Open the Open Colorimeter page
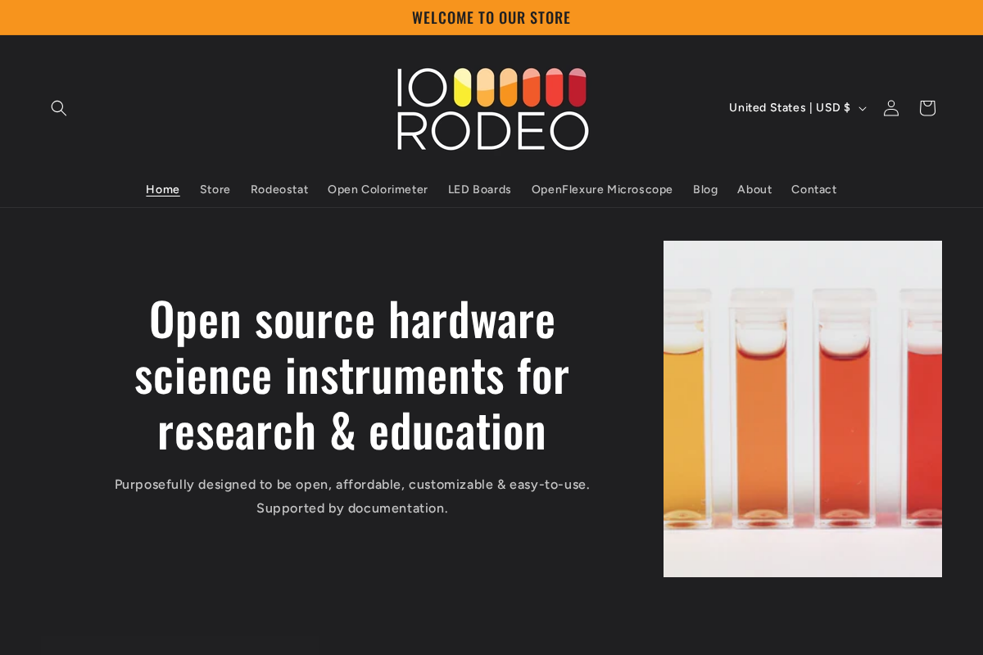This screenshot has width=983, height=655. point(378,189)
